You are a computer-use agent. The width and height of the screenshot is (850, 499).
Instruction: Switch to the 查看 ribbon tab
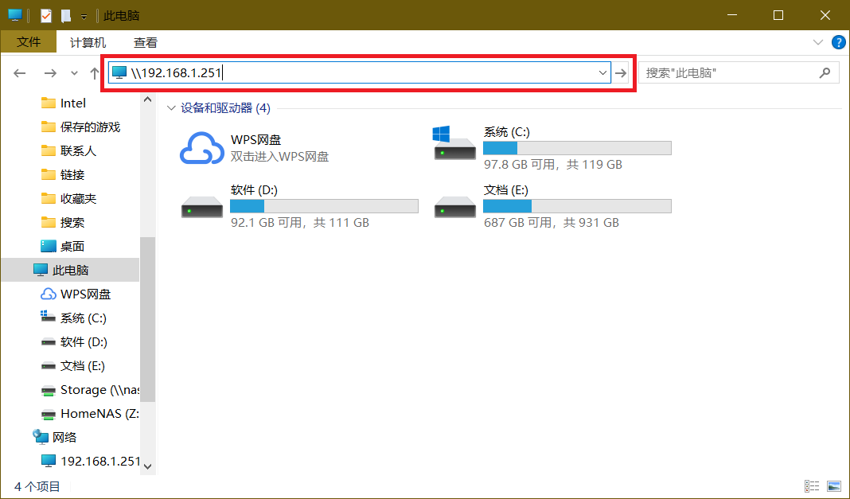tap(146, 42)
